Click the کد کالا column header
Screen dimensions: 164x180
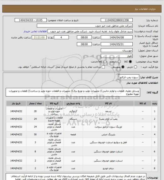143,103
